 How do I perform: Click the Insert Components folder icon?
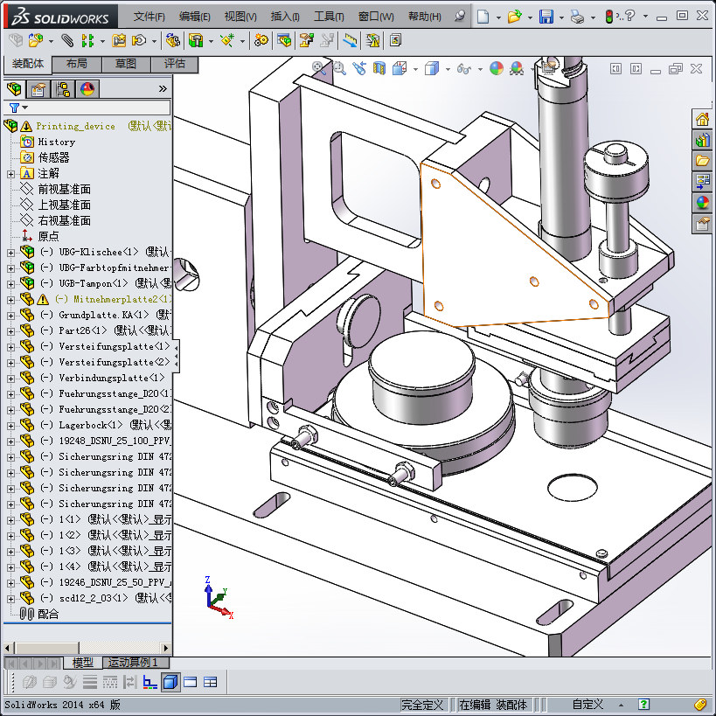(36, 40)
